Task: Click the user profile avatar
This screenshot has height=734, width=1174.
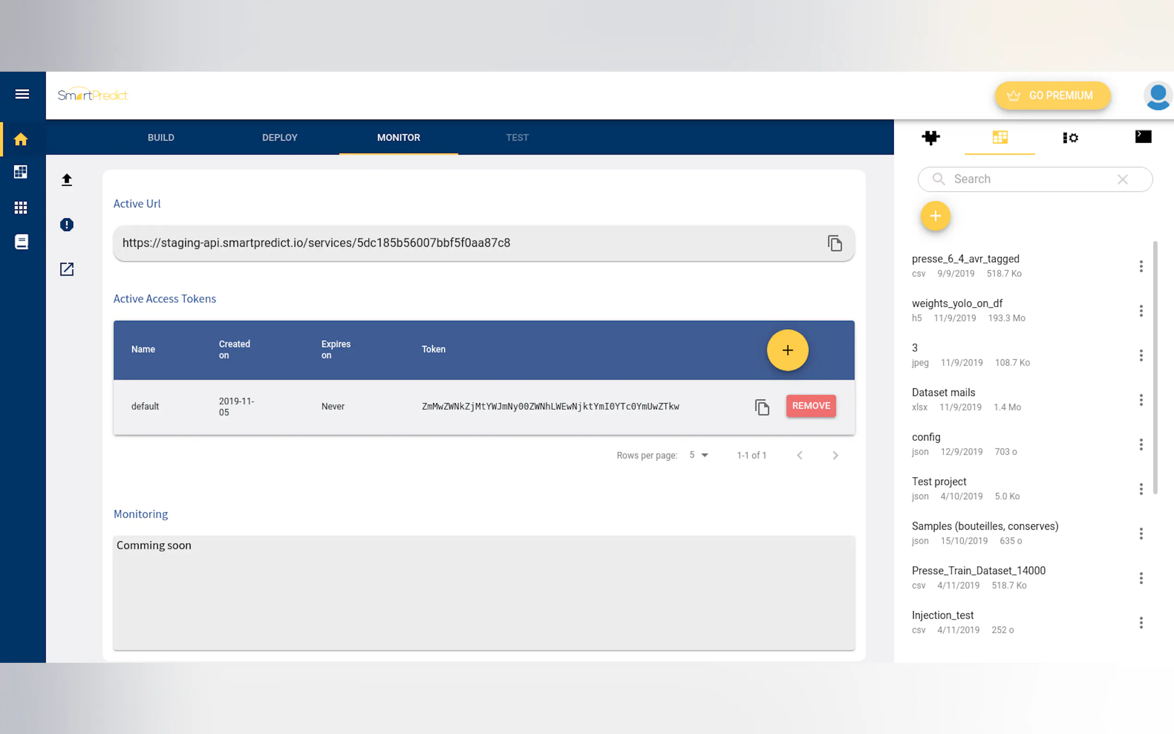Action: tap(1157, 96)
